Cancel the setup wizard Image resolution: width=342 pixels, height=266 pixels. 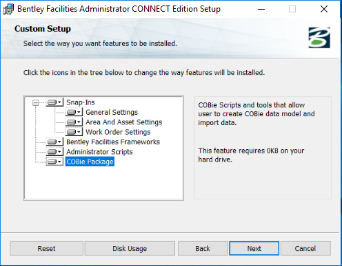click(305, 248)
